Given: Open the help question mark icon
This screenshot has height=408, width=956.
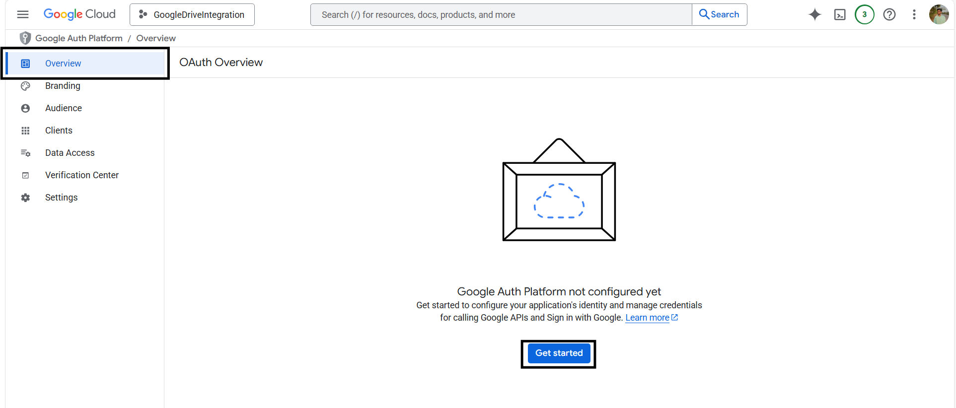Looking at the screenshot, I should pyautogui.click(x=889, y=14).
